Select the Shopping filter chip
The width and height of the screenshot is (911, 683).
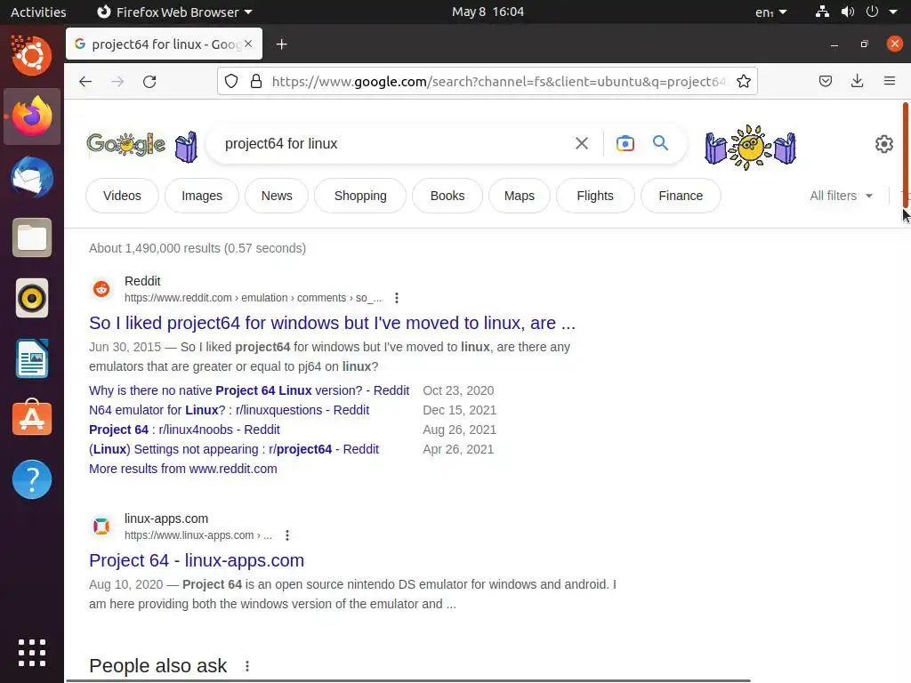click(360, 196)
